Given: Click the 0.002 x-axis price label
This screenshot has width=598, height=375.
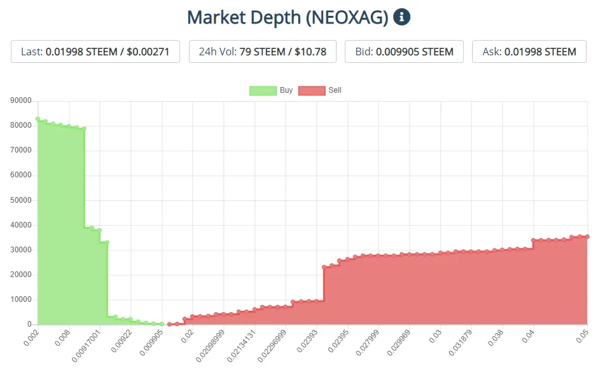Looking at the screenshot, I should pyautogui.click(x=31, y=337).
